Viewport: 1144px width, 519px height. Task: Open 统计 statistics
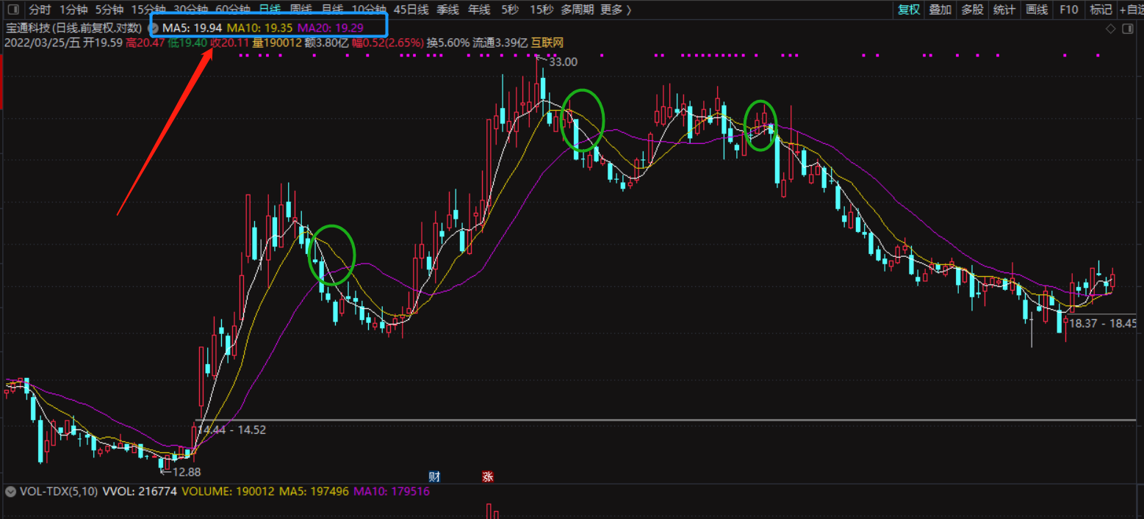pos(1004,10)
